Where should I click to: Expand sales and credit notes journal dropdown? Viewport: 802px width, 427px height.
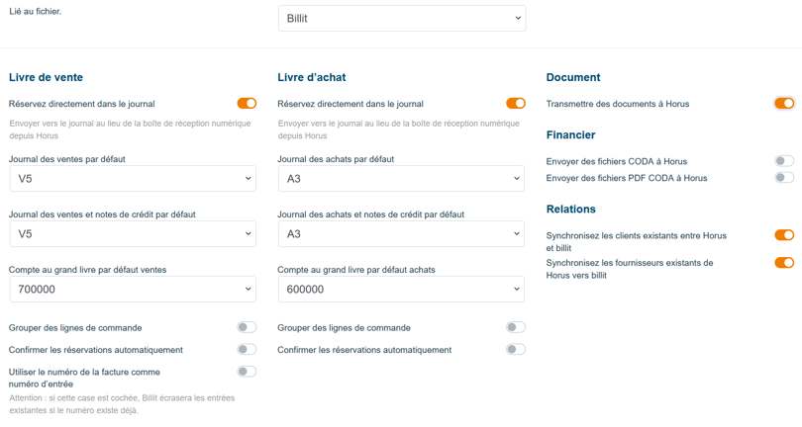tap(133, 234)
